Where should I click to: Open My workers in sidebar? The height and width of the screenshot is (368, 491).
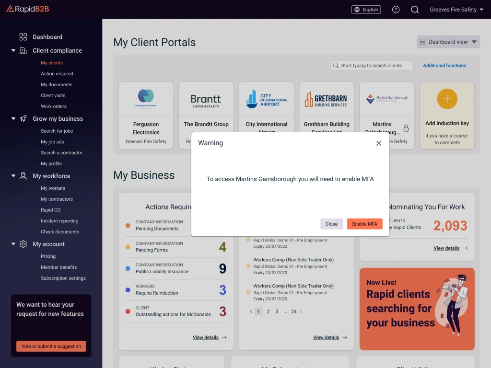pos(53,188)
